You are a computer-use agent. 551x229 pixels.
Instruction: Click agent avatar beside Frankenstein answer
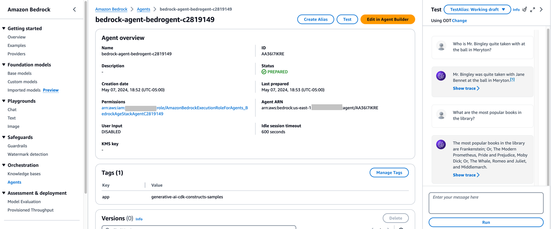click(441, 144)
